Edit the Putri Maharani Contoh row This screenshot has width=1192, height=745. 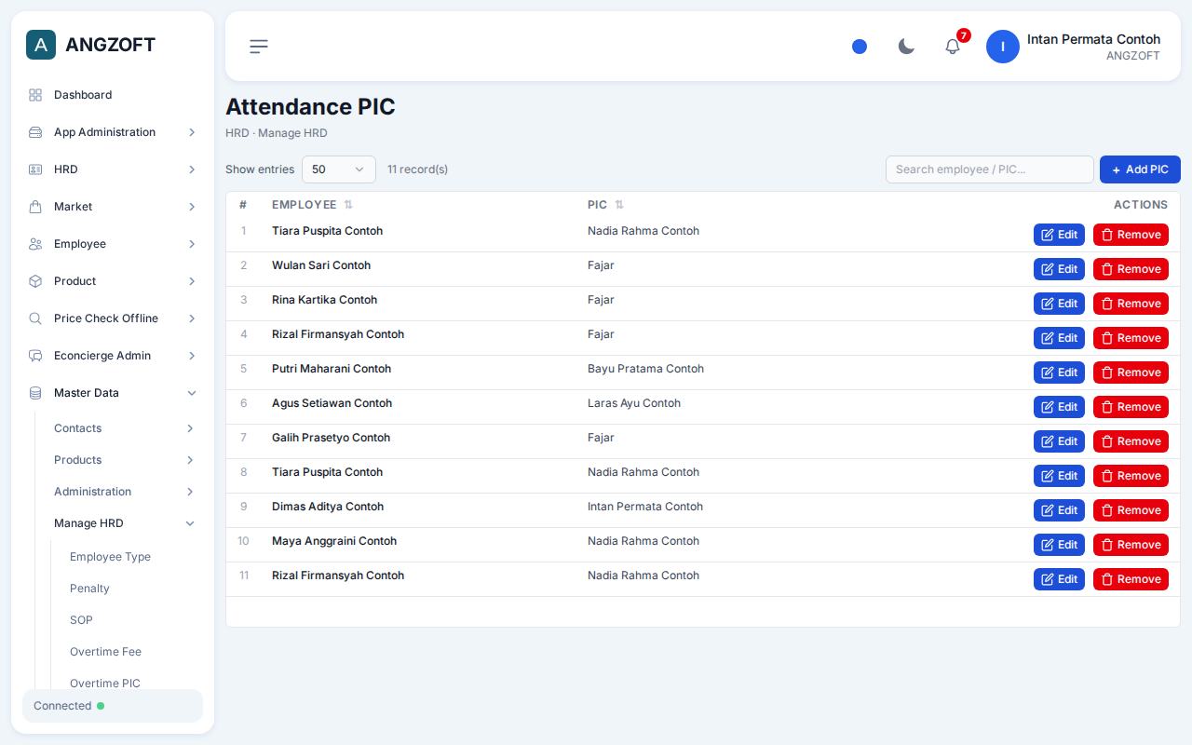click(1059, 372)
